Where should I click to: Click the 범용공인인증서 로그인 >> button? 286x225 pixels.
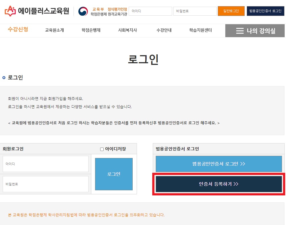tap(218, 164)
